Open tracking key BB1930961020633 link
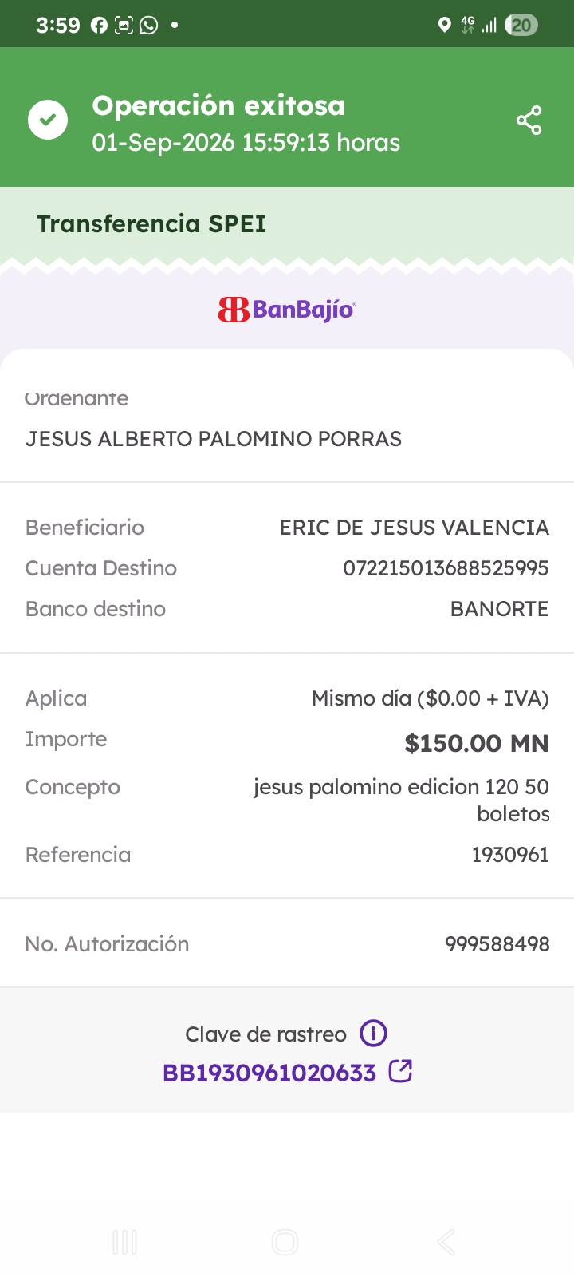Screen dimensions: 574x1277 click(x=269, y=1073)
